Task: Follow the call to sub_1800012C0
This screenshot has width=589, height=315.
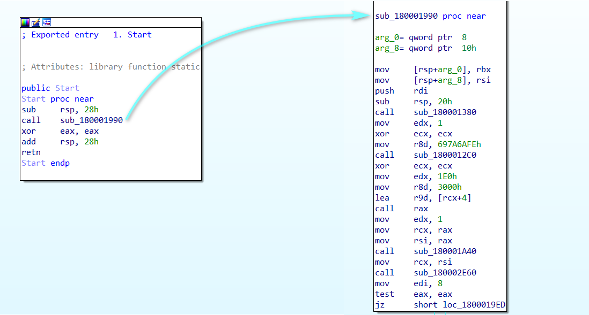Action: pyautogui.click(x=445, y=155)
